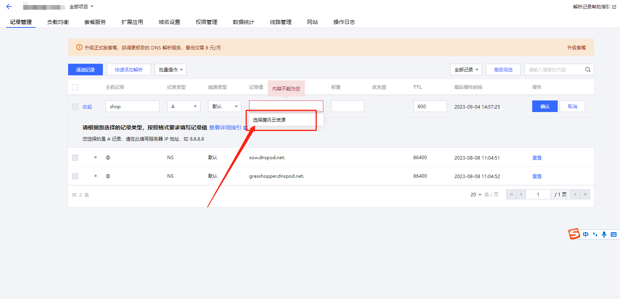
Task: Open the 全部记录 filter dropdown
Action: pos(466,70)
